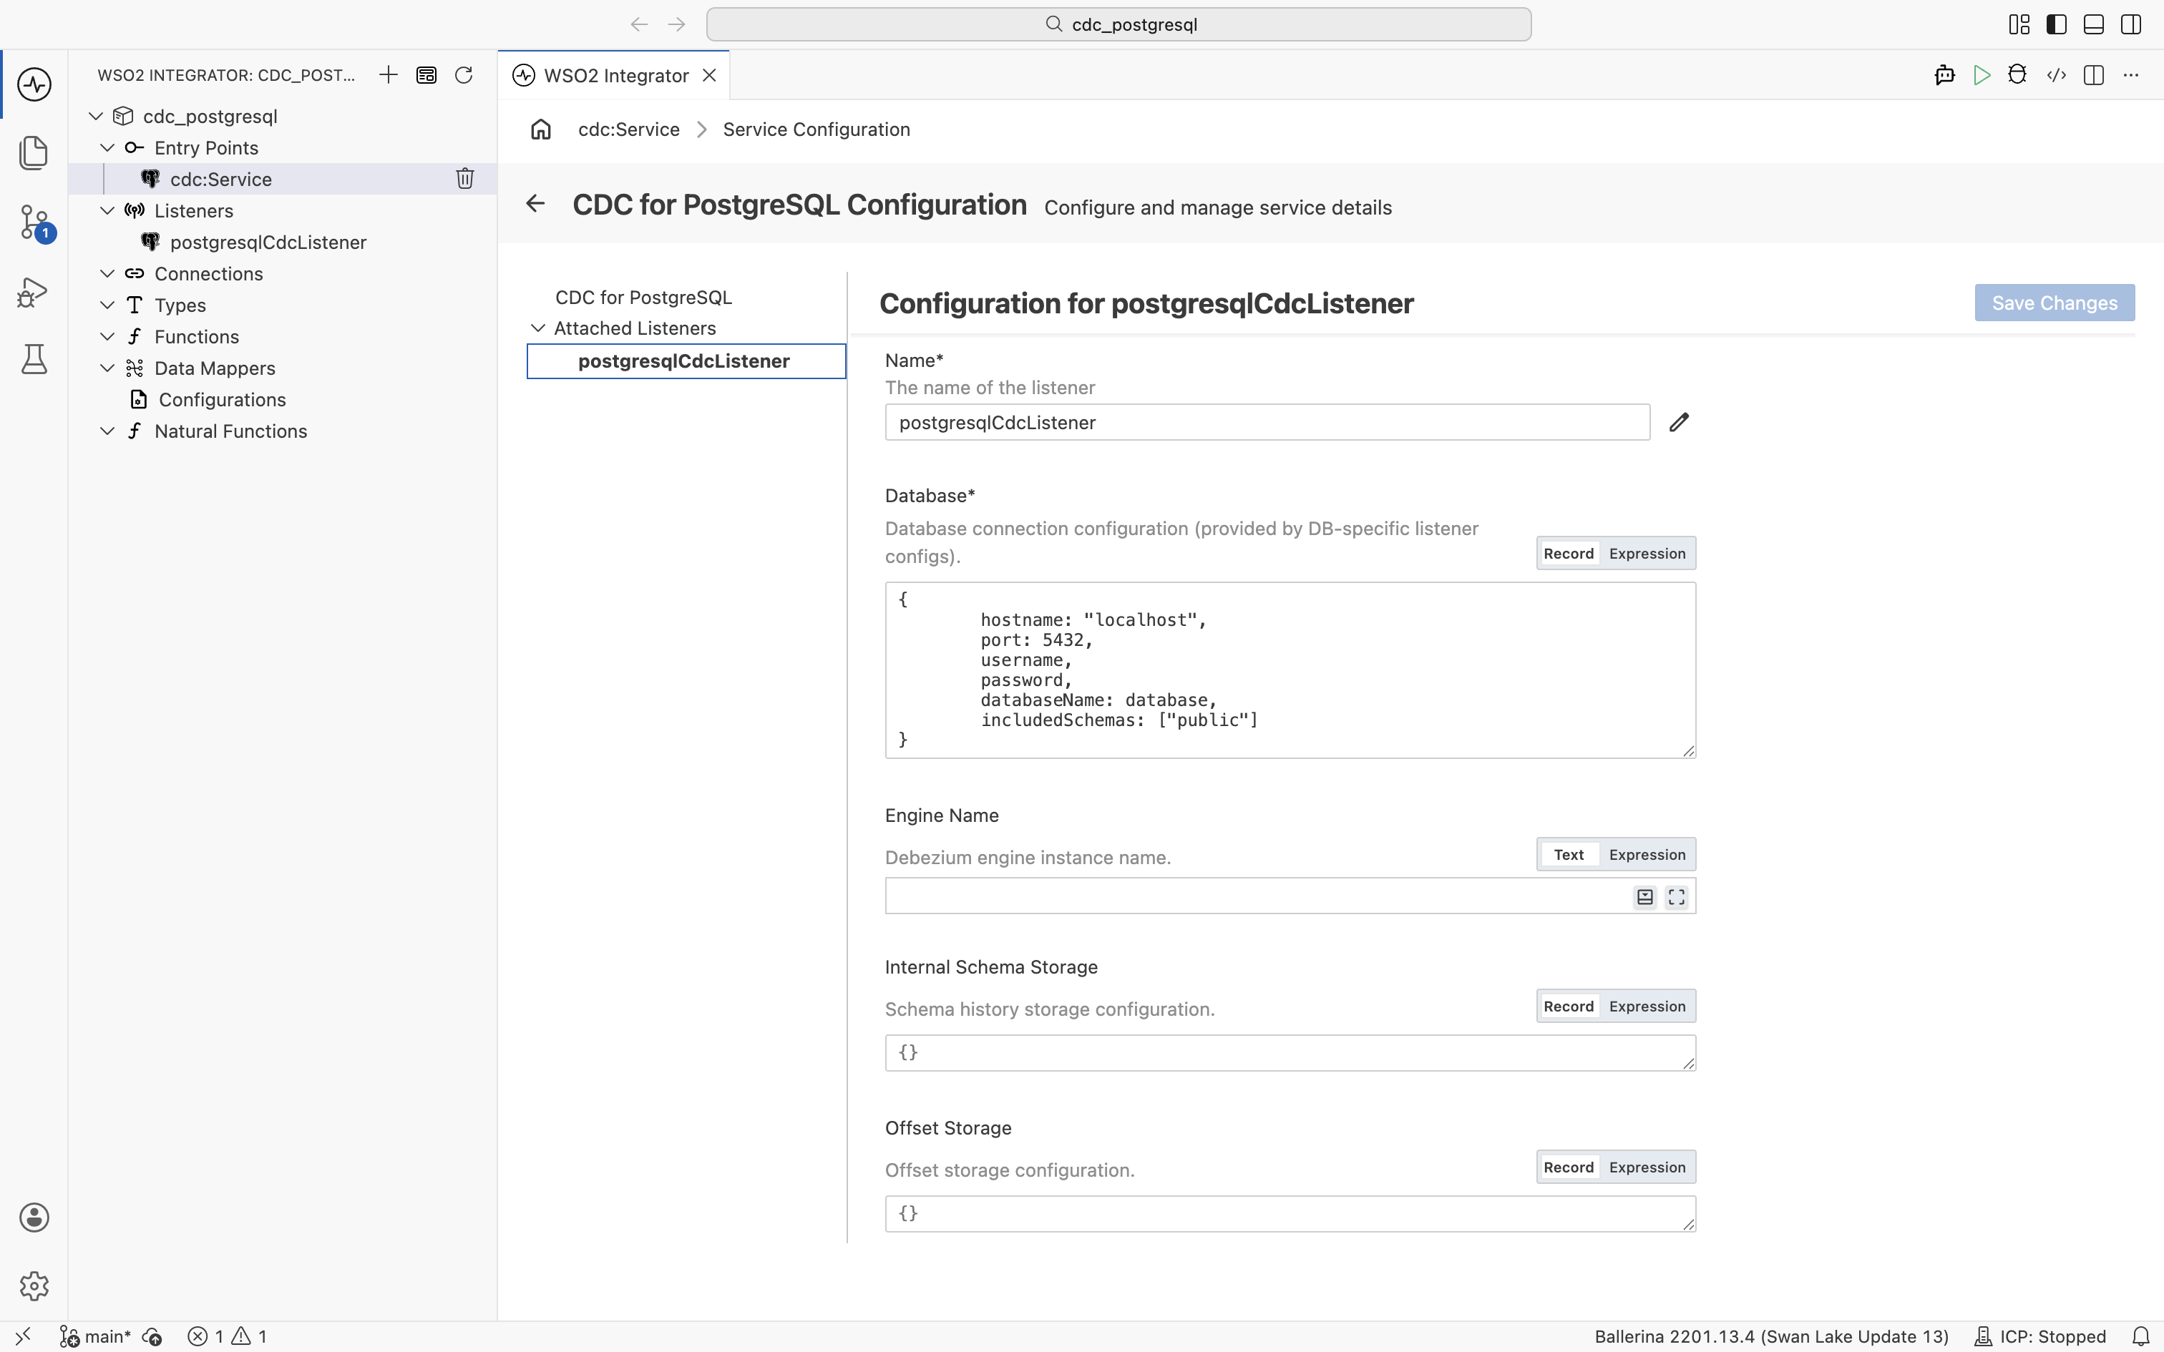Collapse Connections tree section
The width and height of the screenshot is (2164, 1352).
(107, 273)
